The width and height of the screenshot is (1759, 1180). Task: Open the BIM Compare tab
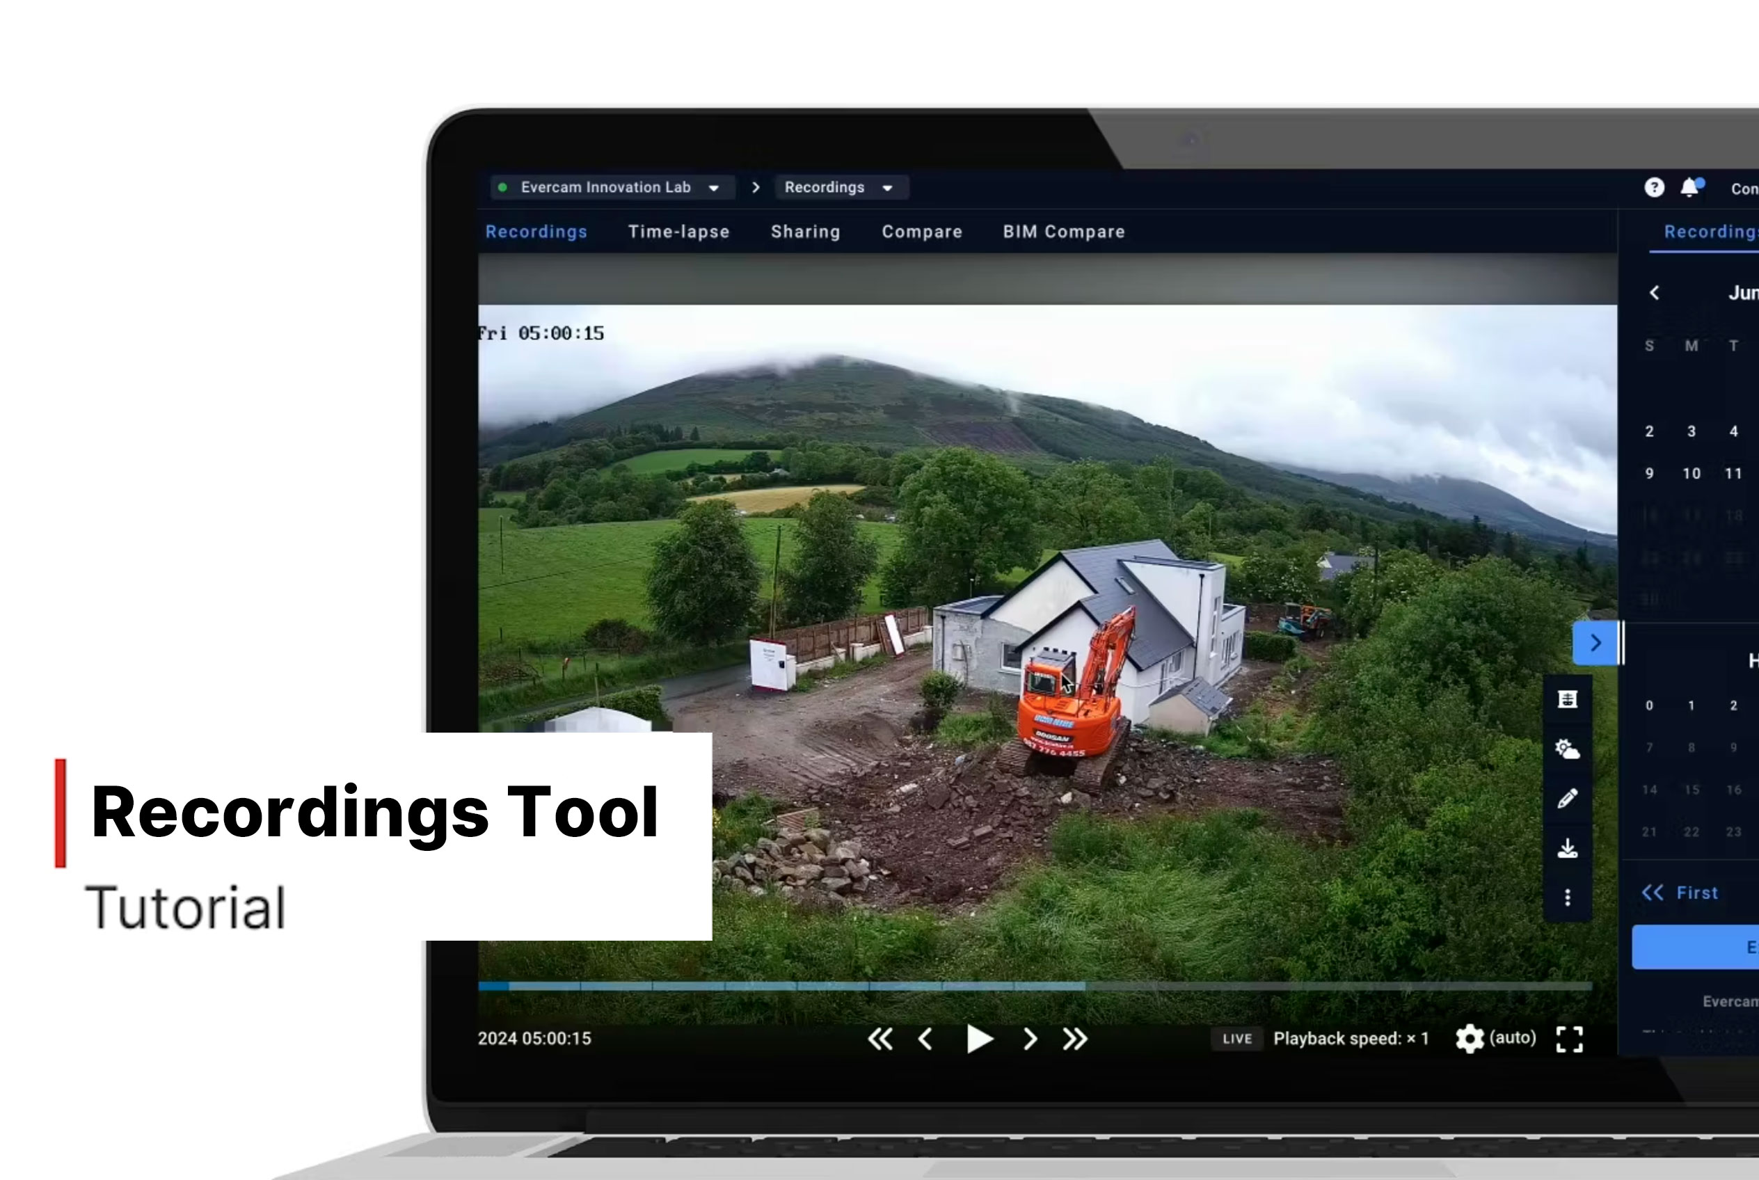[1063, 232]
